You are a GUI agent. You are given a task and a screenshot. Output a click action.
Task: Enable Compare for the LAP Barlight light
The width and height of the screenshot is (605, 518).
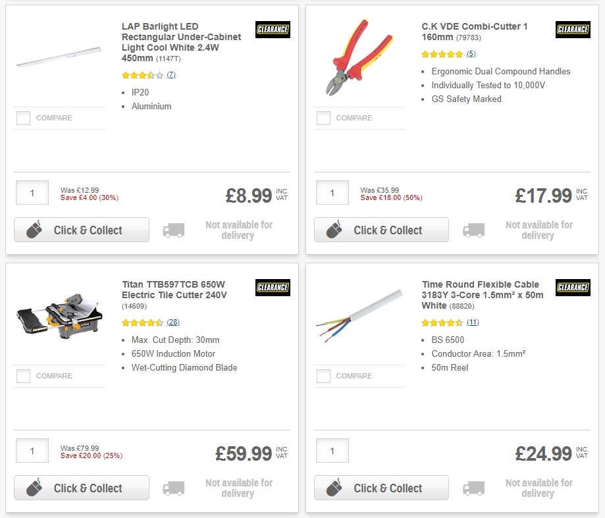click(23, 118)
